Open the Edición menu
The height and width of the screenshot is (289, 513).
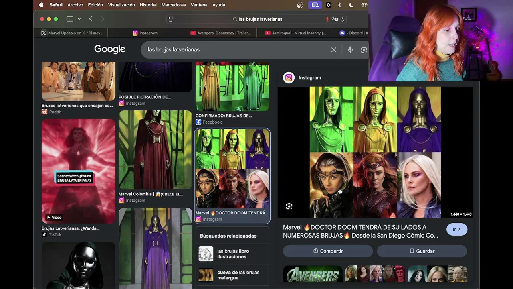pyautogui.click(x=95, y=5)
